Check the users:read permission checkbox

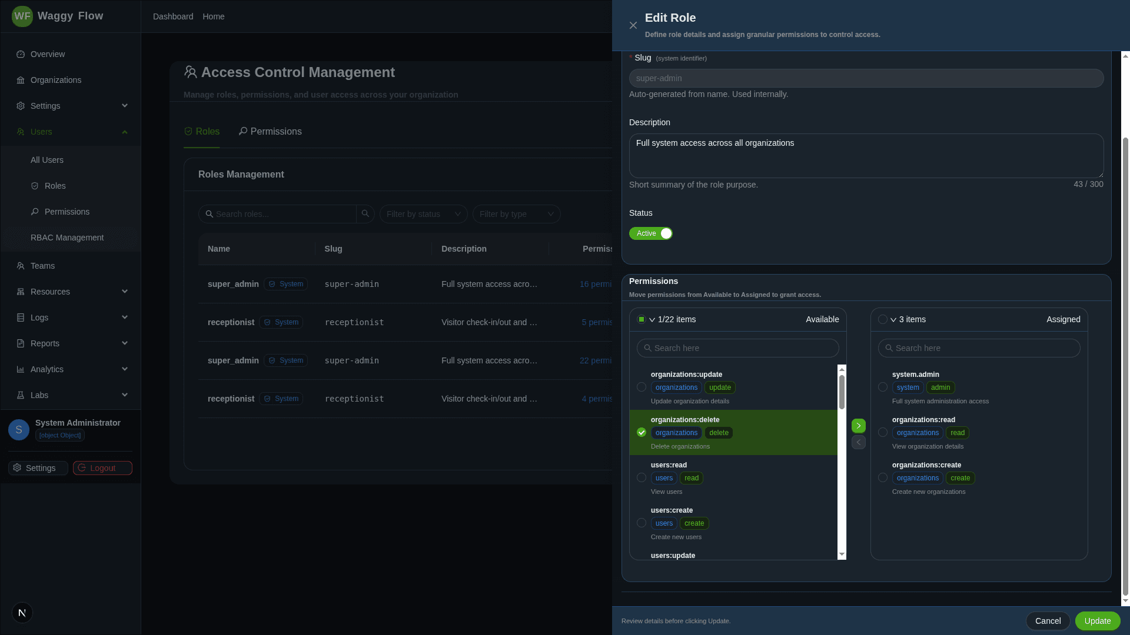coord(642,478)
